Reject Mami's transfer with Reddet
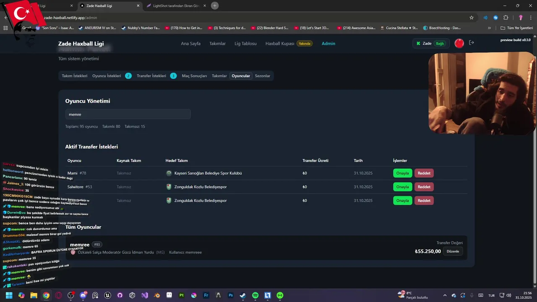This screenshot has width=537, height=302. pyautogui.click(x=424, y=173)
